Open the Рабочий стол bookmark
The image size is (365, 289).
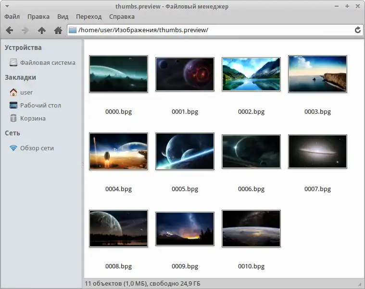(x=36, y=105)
